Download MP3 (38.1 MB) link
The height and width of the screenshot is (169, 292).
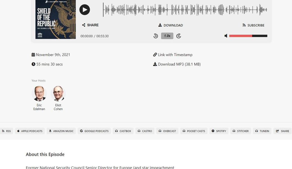tap(177, 64)
